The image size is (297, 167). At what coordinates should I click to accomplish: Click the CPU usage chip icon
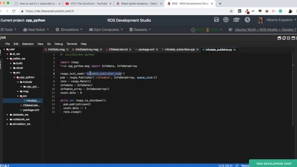193,30
